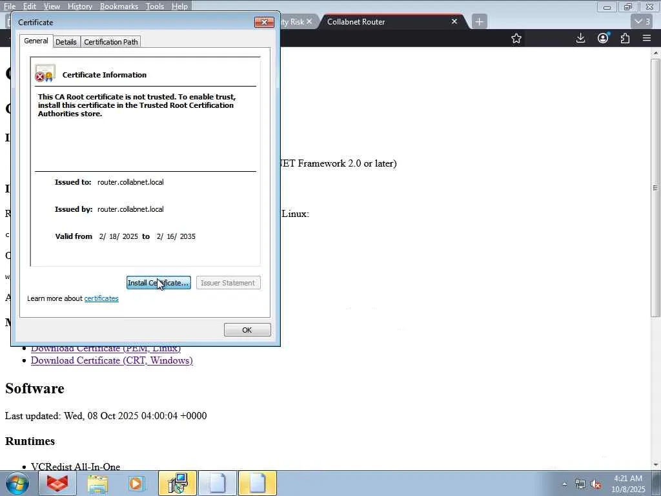661x496 pixels.
Task: Click the muted volume tray icon
Action: coord(596,484)
